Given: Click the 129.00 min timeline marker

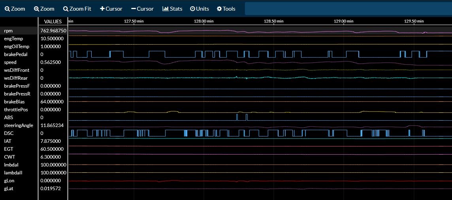Looking at the screenshot, I should click(344, 21).
